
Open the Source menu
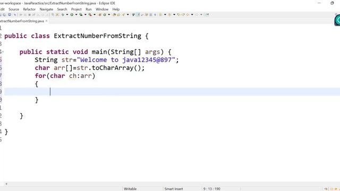(x=14, y=10)
